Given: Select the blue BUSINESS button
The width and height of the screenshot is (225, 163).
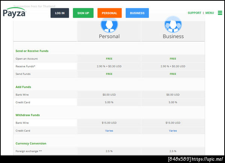Looking at the screenshot, I should click(137, 13).
